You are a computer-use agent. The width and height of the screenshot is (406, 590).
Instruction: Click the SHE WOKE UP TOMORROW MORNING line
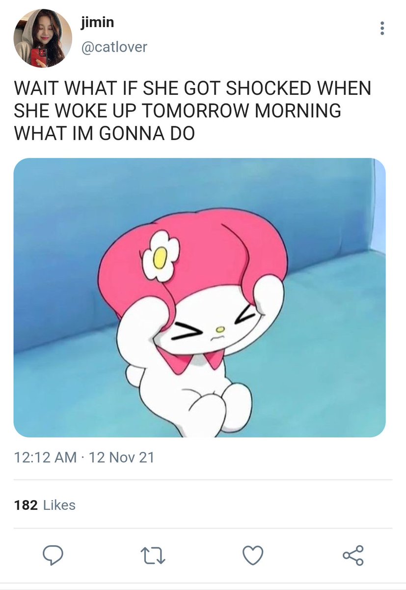click(177, 111)
